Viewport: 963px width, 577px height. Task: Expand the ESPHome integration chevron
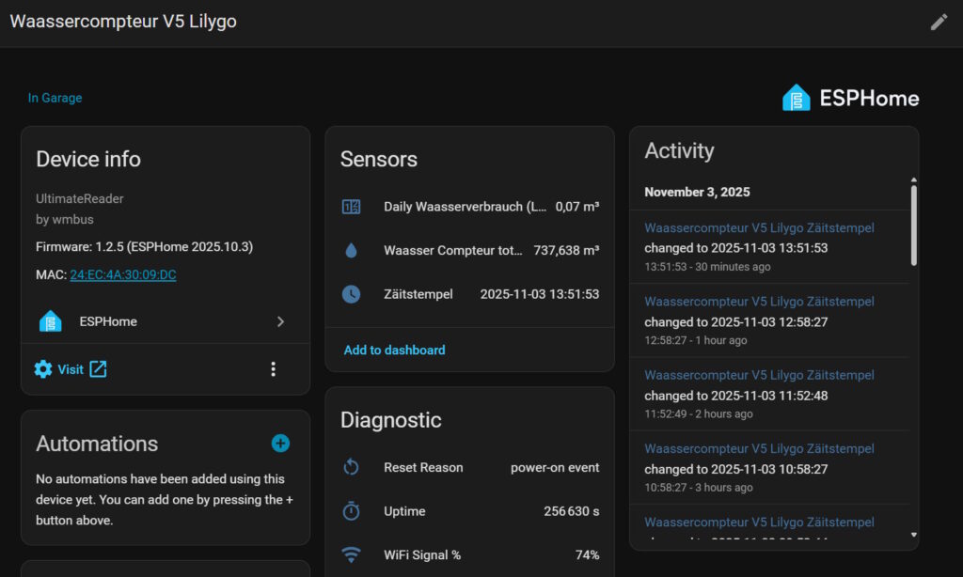tap(280, 321)
